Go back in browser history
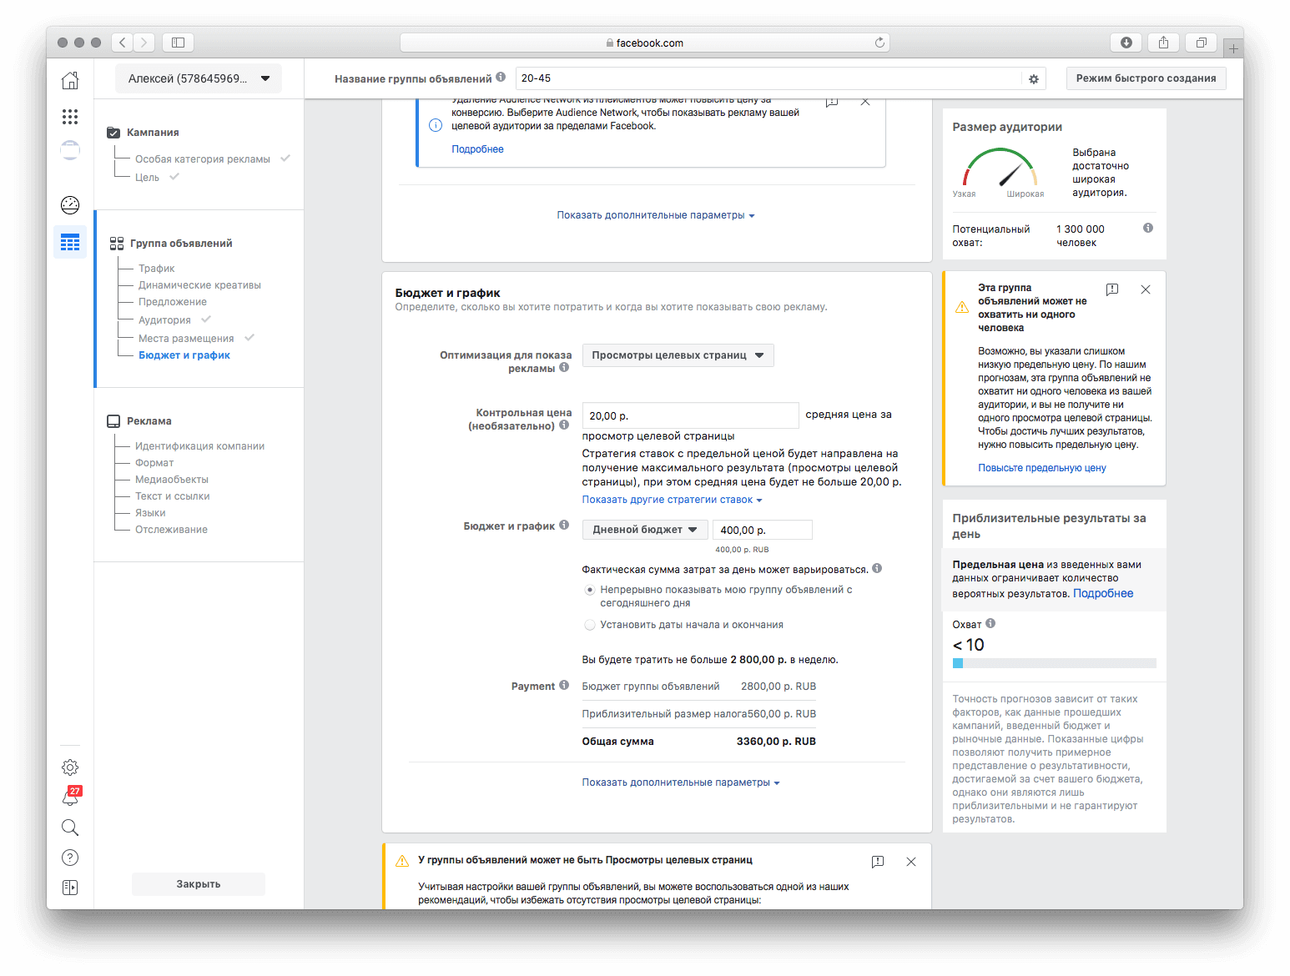Viewport: 1290px width, 976px height. [x=123, y=43]
